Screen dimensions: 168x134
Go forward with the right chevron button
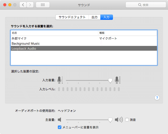tap(30, 5)
